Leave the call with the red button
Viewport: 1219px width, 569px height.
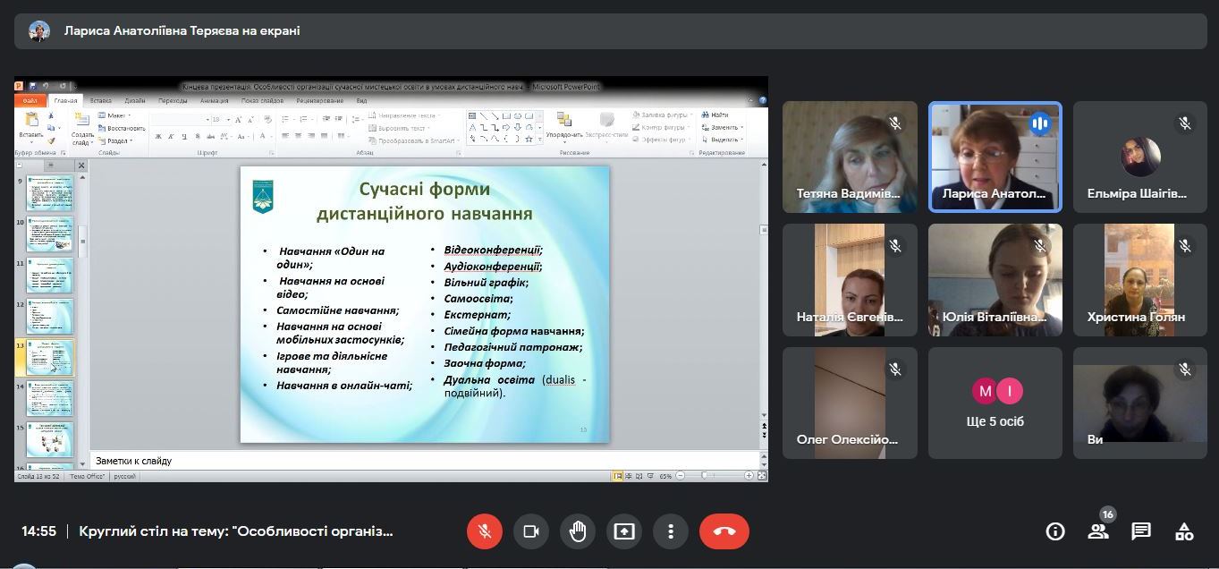point(724,531)
